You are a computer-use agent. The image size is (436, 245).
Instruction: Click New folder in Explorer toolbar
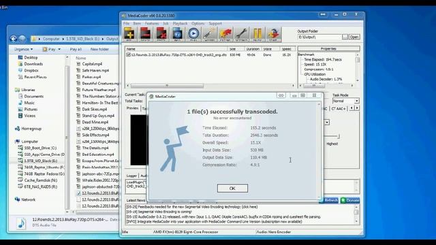tap(99, 49)
